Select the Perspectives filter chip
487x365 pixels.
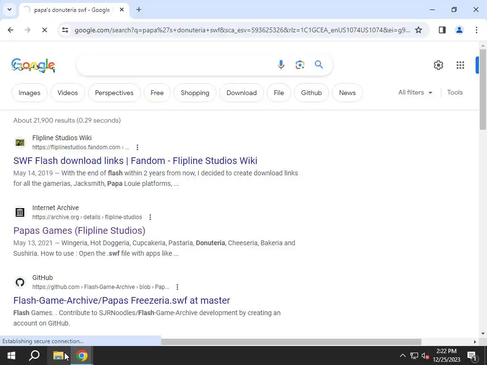pos(114,93)
